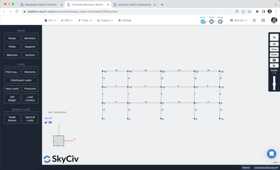Image resolution: width=280 pixels, height=170 pixels.
Task: Take a screenshot with camera icon
Action: click(274, 60)
